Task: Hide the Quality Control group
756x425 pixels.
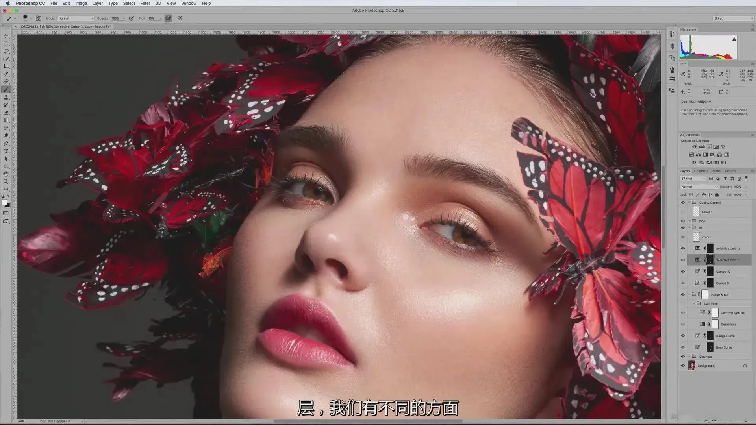Action: tap(683, 203)
